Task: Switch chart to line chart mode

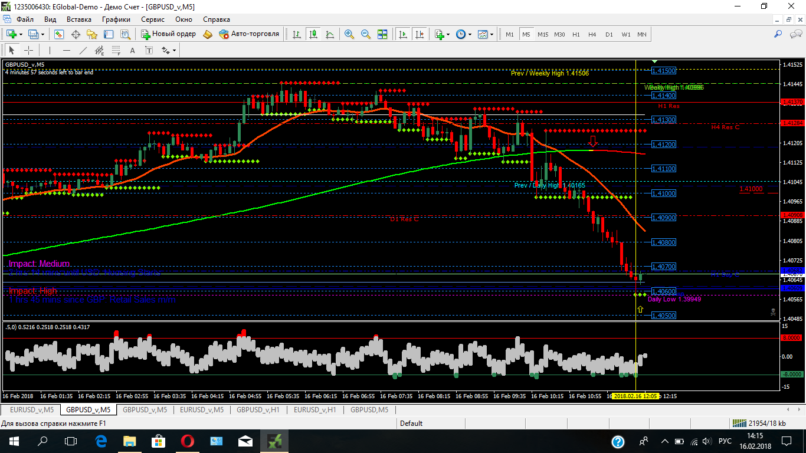Action: (x=329, y=34)
